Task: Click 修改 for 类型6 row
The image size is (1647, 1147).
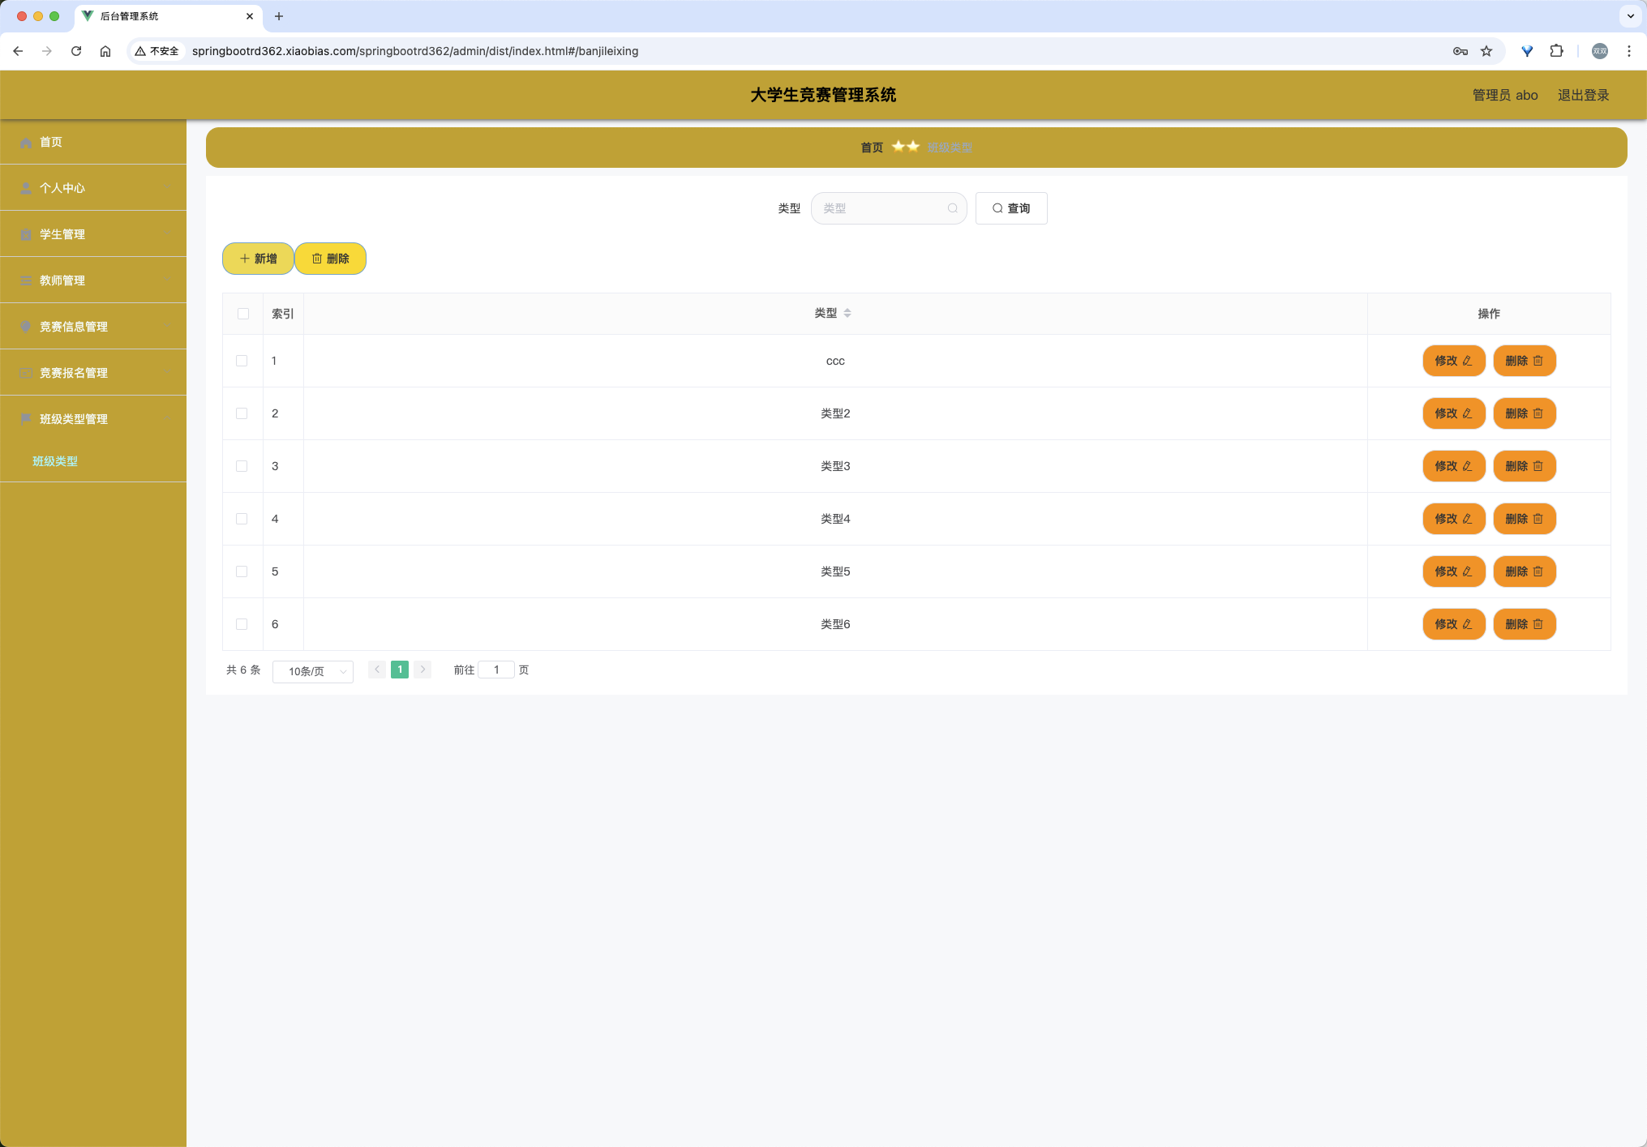Action: [x=1454, y=624]
